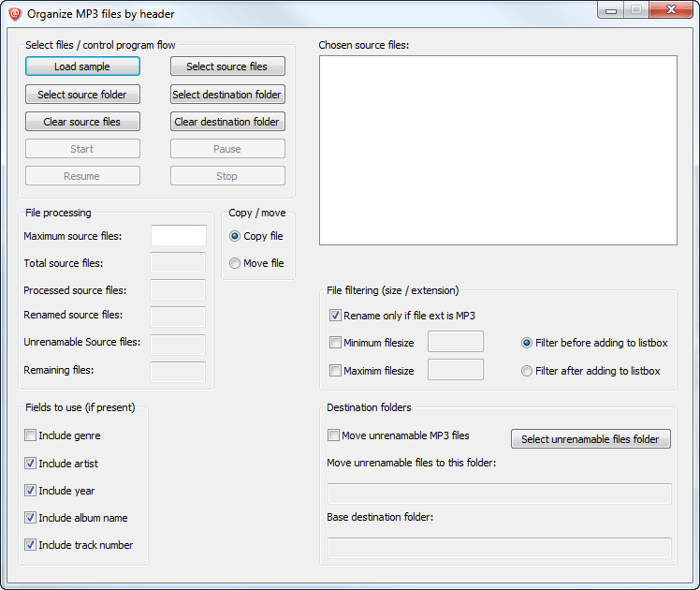This screenshot has height=590, width=700.
Task: Click the 'Base destination folder:' label
Action: coord(380,517)
